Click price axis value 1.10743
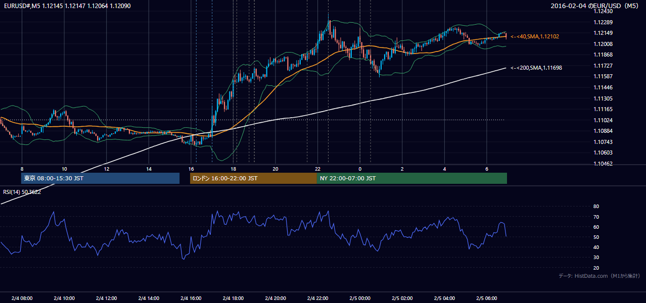This screenshot has width=646, height=303. click(x=603, y=142)
